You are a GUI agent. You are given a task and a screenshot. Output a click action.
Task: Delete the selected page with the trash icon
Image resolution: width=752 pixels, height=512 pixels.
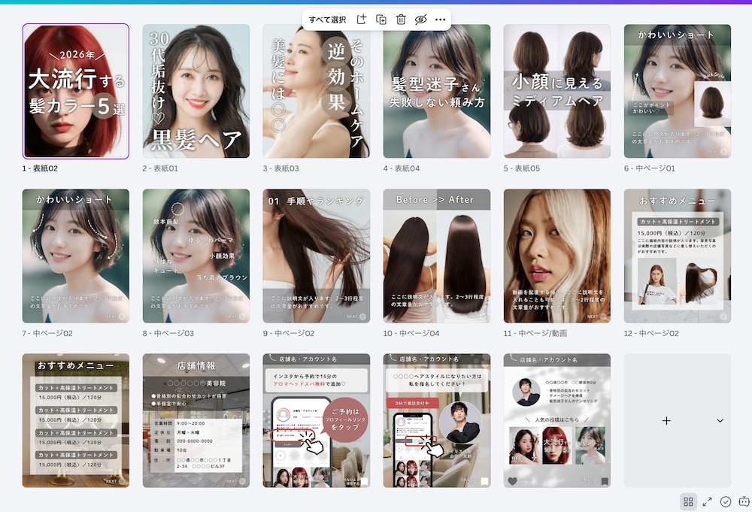401,20
